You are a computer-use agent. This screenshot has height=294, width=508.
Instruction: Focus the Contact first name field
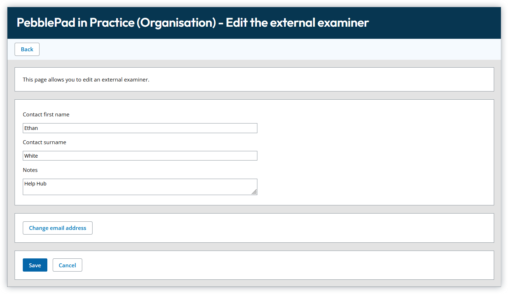point(140,128)
